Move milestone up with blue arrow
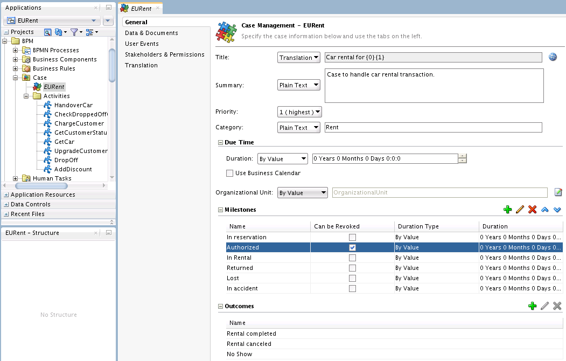The width and height of the screenshot is (566, 361). [x=544, y=210]
